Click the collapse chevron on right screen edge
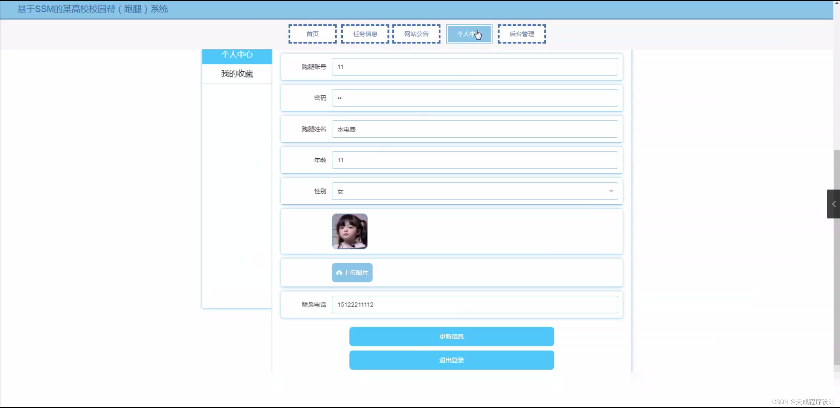The height and width of the screenshot is (408, 840). coord(833,204)
